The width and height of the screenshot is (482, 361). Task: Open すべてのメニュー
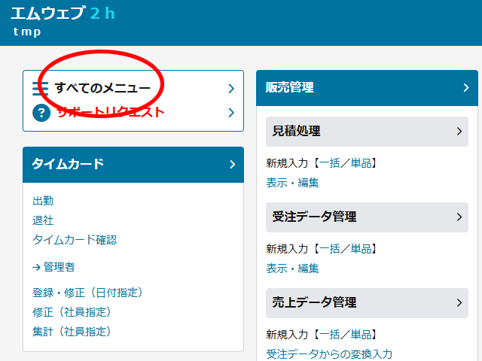(x=102, y=88)
